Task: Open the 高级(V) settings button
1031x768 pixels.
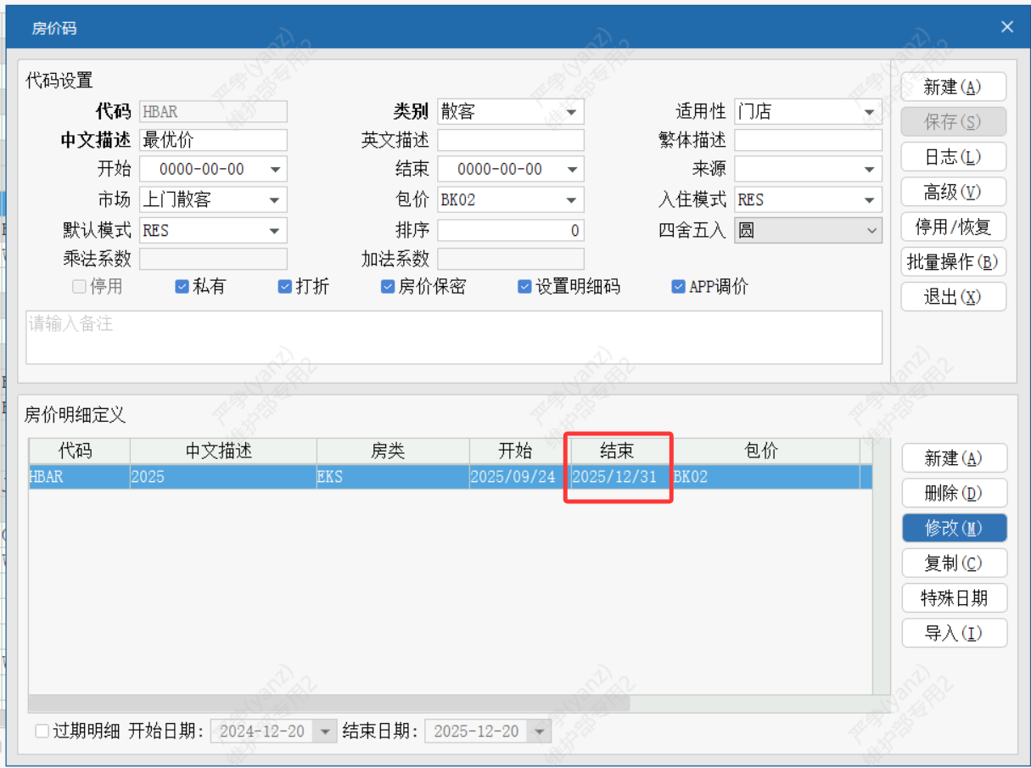Action: point(953,193)
